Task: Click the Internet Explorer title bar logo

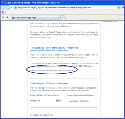Action: tap(2, 2)
